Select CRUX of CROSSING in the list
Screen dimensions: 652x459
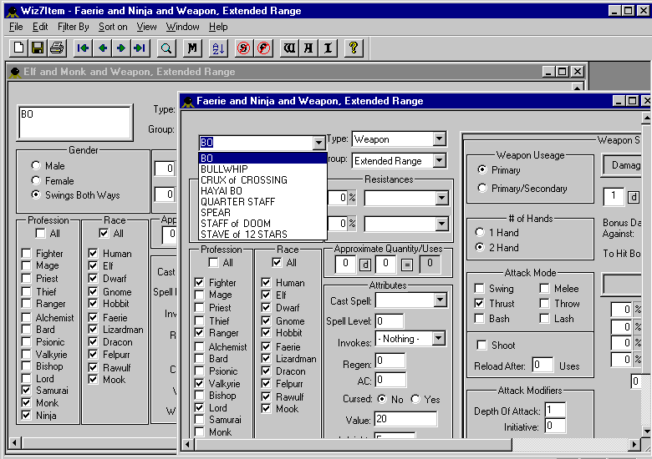pos(262,180)
